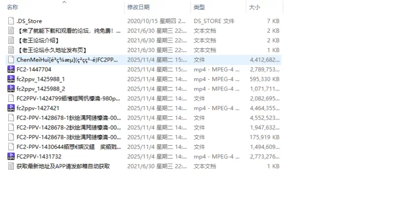Click the 4,464,355 size value
Image resolution: width=394 pixels, height=224 pixels.
(x=264, y=108)
